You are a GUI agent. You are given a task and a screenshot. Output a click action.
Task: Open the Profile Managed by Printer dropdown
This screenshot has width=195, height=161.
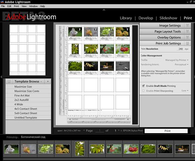pos(177,60)
